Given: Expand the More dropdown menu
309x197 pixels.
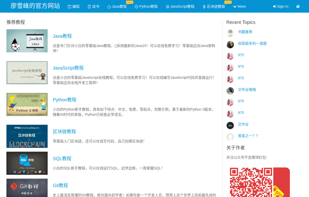Looking at the screenshot, I should point(239,6).
